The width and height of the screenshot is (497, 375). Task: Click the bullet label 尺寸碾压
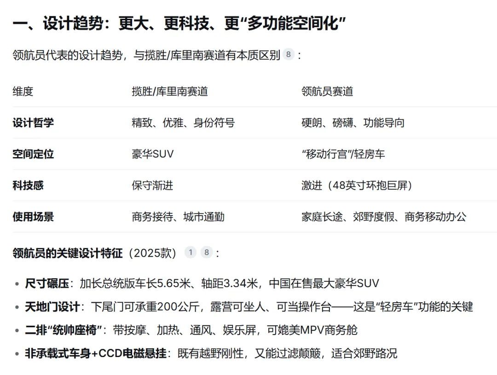point(47,283)
